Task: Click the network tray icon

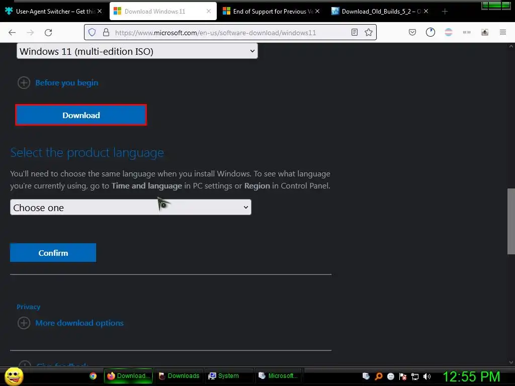Action: pos(415,376)
